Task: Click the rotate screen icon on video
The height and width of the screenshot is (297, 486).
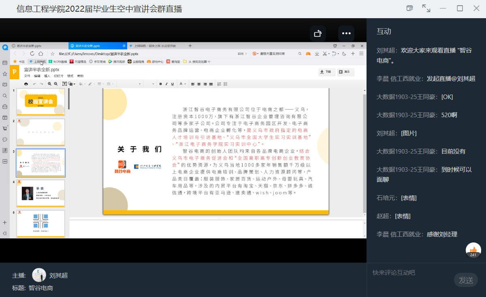Action: 318,34
